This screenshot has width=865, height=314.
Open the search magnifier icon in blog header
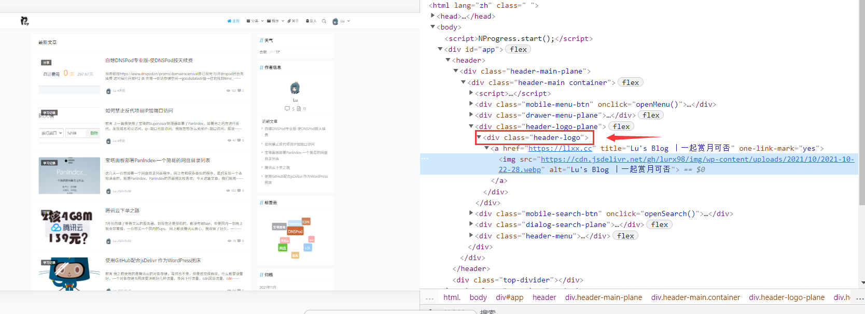[x=324, y=21]
